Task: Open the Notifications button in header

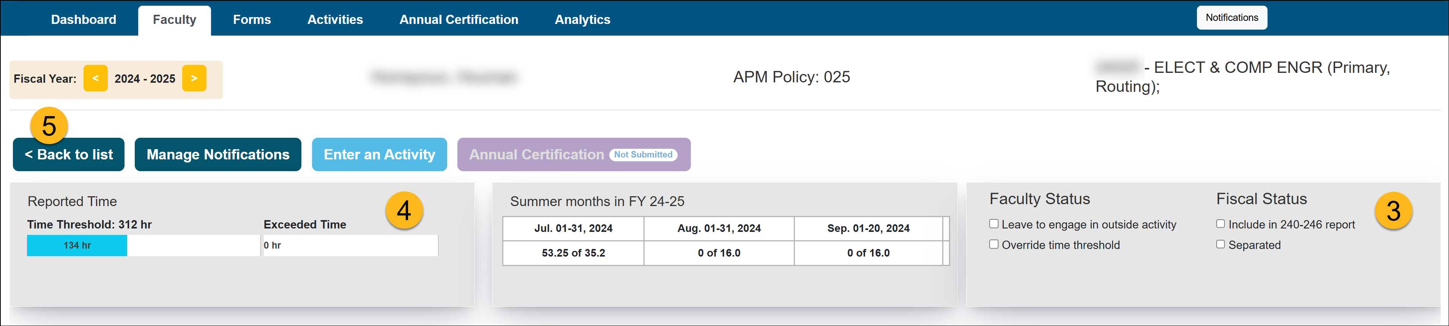Action: (1231, 18)
